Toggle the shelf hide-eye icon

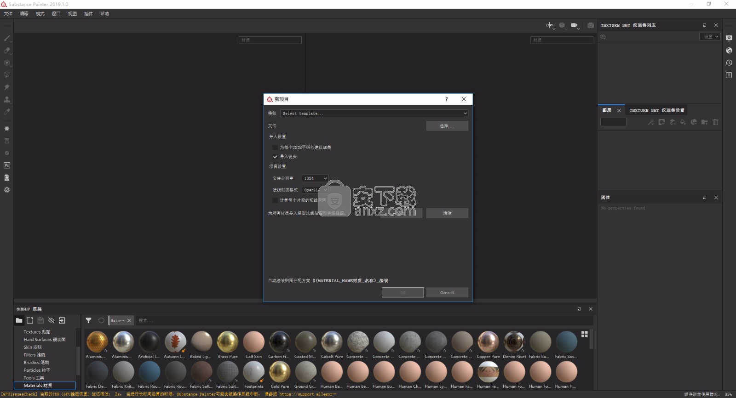51,320
